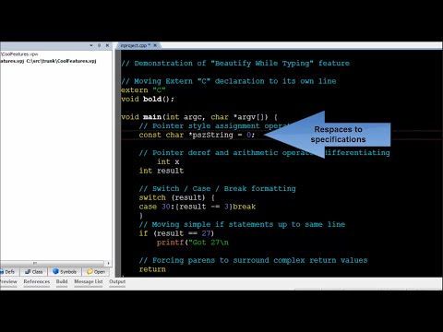443x332 pixels.
Task: Select the CoolFeatures.vpj project entry
Action: point(48,61)
